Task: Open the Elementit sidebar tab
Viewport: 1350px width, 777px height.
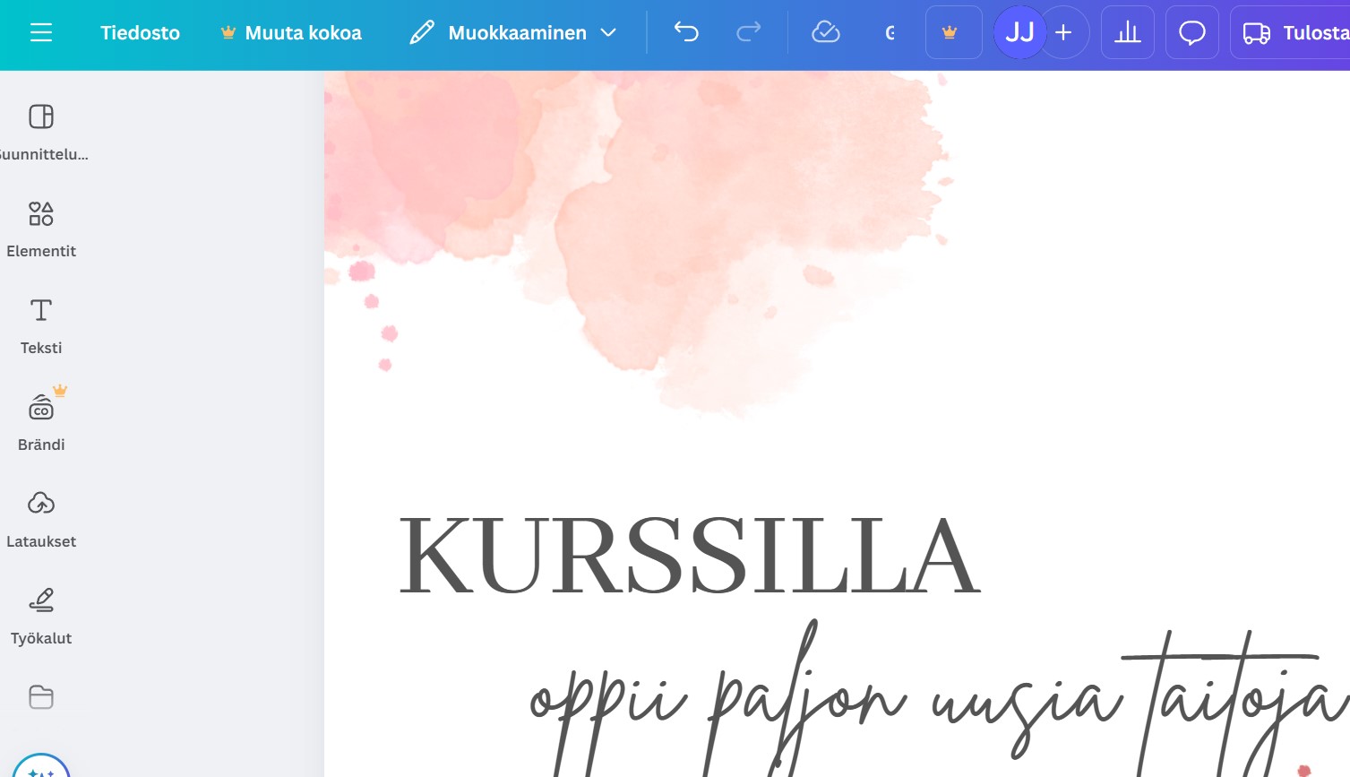Action: pyautogui.click(x=41, y=229)
